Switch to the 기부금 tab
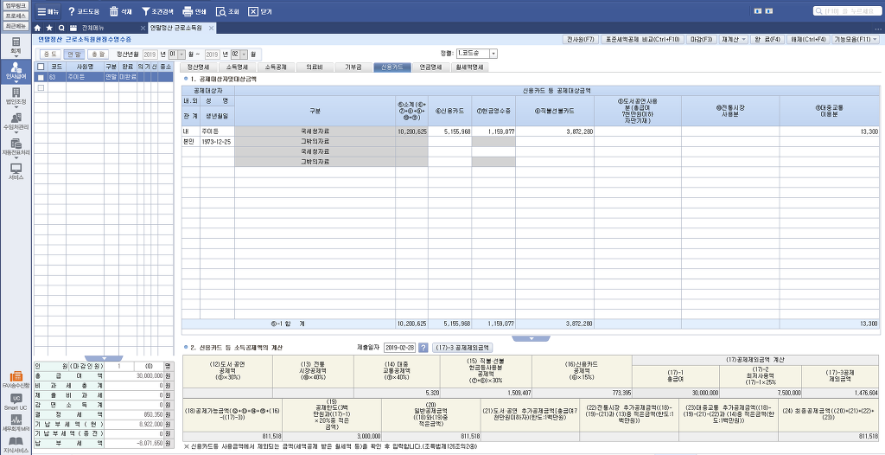The width and height of the screenshot is (885, 455). coord(353,67)
